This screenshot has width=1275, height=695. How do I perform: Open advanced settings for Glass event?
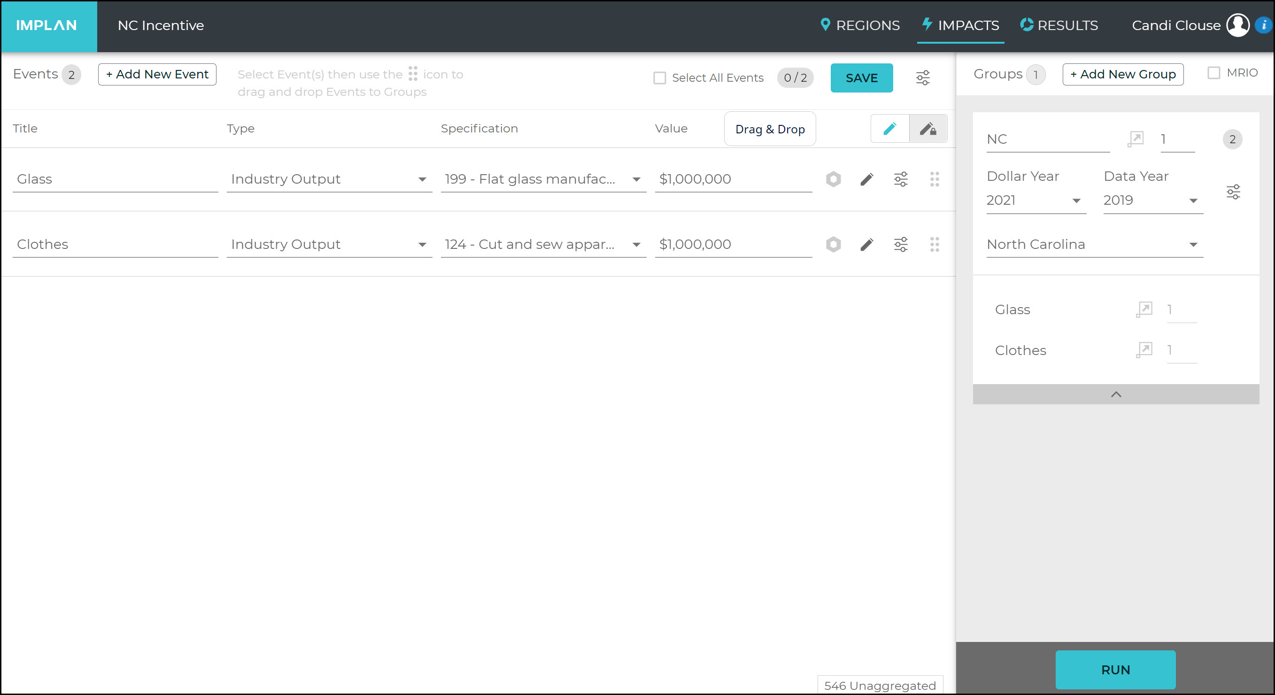(901, 179)
